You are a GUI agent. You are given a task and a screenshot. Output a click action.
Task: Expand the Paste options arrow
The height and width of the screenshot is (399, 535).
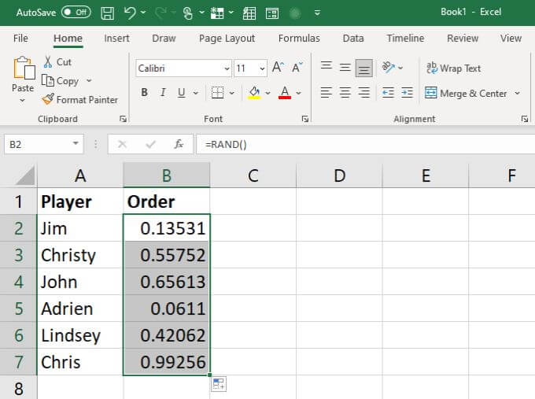pos(23,101)
